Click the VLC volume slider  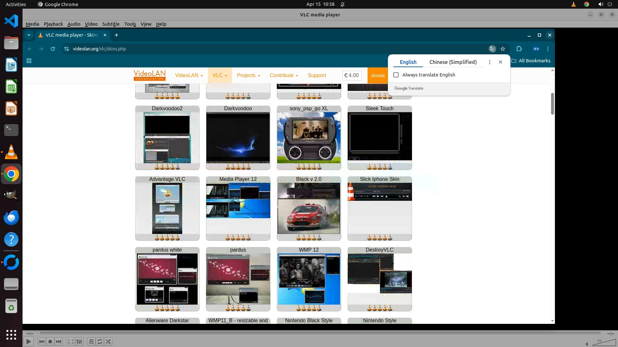click(604, 343)
